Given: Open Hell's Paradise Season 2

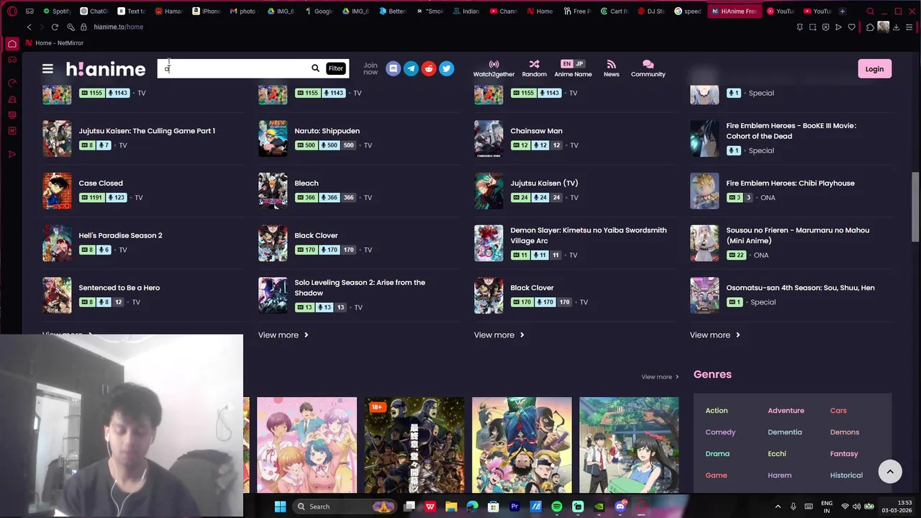Looking at the screenshot, I should [120, 235].
